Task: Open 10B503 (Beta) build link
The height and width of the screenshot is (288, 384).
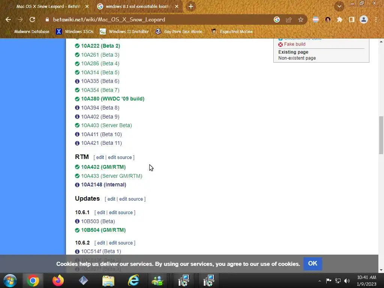Action: pos(98,221)
